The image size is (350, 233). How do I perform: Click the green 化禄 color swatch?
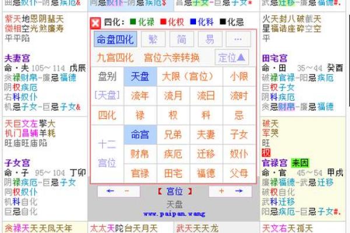tap(133, 22)
